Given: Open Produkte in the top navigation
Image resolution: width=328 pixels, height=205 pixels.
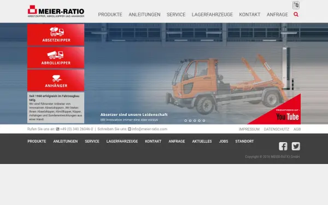Looking at the screenshot, I should tap(110, 15).
